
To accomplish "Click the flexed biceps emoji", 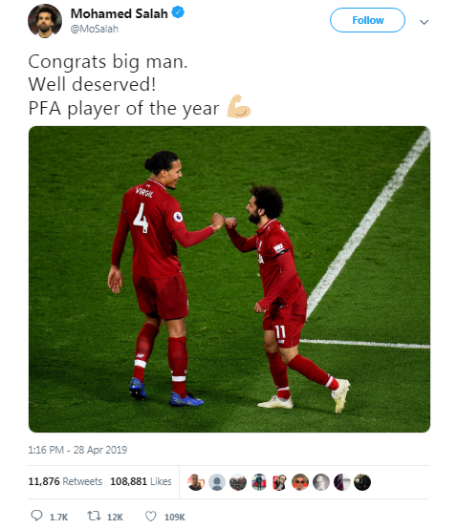I will pyautogui.click(x=239, y=107).
